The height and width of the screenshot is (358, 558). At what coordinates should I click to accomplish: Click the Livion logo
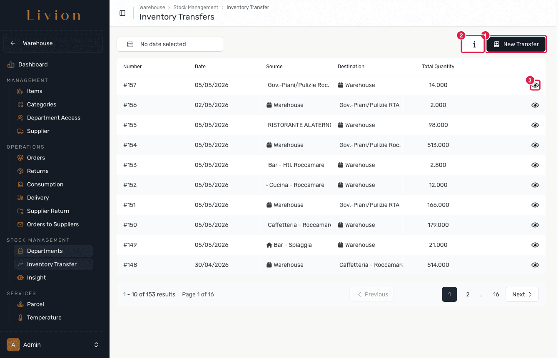coord(54,16)
